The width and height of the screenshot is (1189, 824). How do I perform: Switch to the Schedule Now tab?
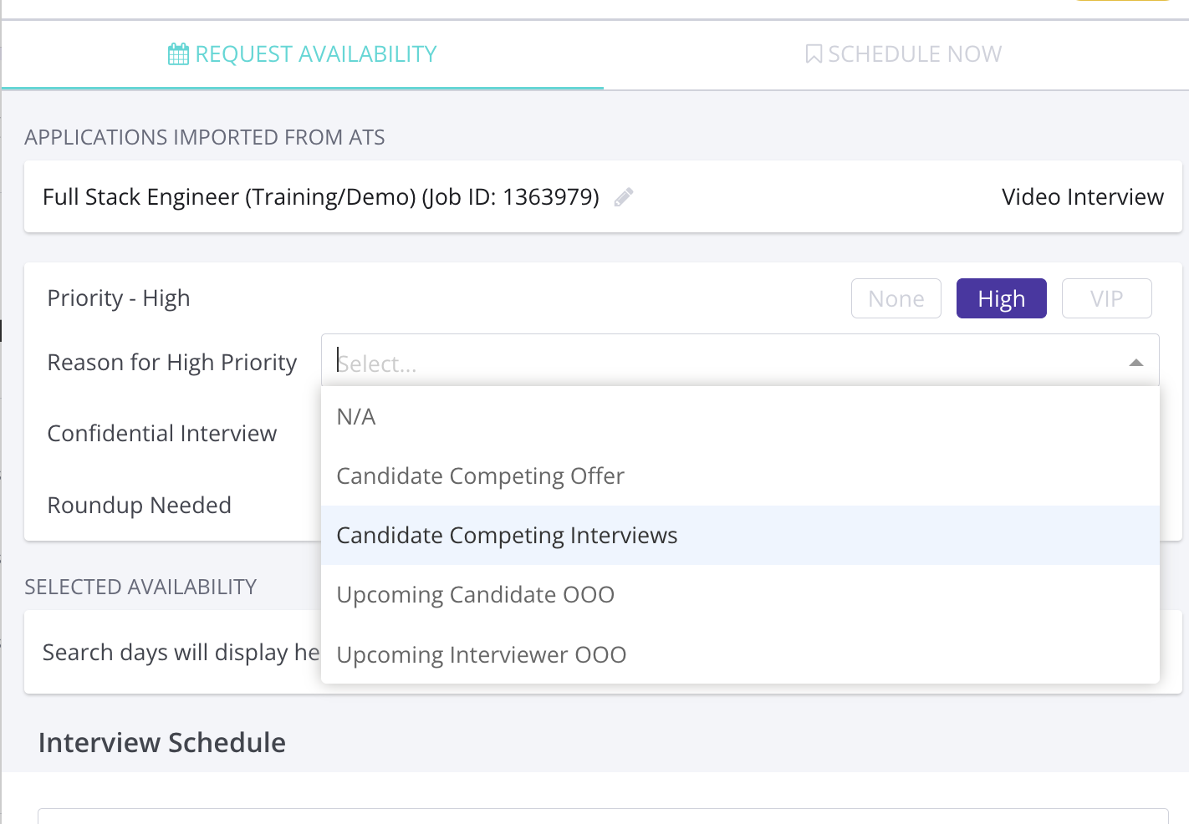pyautogui.click(x=914, y=54)
